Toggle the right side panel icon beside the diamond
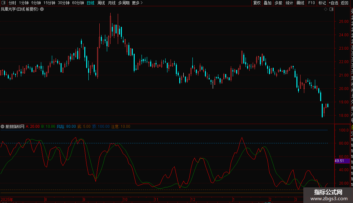The image size is (353, 203). pos(331,9)
